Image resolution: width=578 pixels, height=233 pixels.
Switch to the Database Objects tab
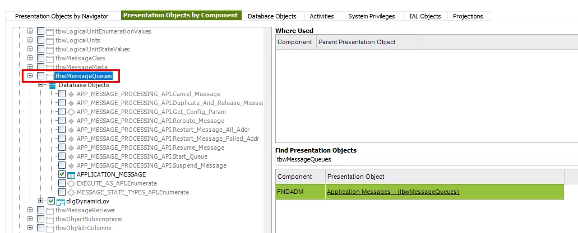(x=272, y=16)
